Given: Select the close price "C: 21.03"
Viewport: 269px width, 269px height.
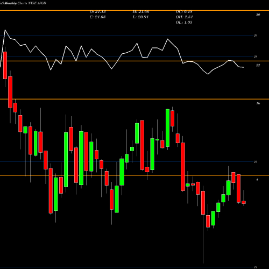Looking at the screenshot, I should pyautogui.click(x=97, y=17).
